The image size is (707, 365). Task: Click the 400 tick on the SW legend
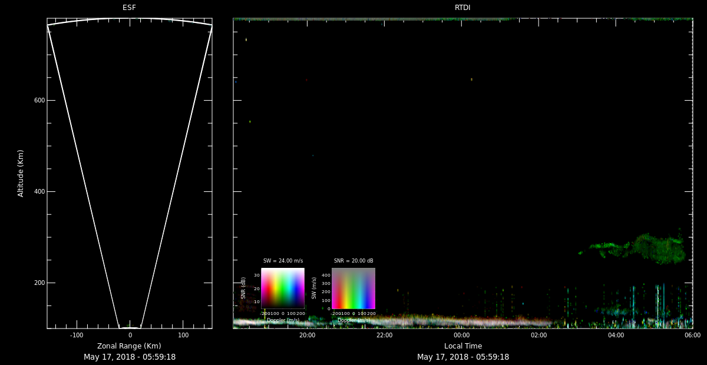pyautogui.click(x=326, y=275)
